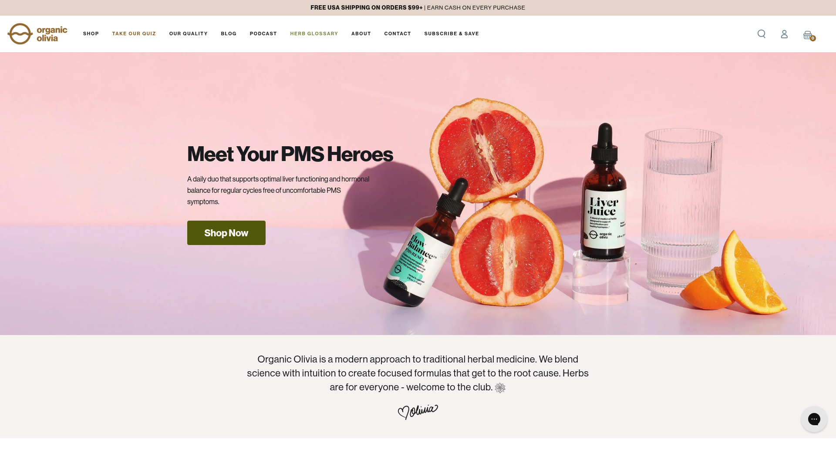Go home via Organic Olivia logo
836x470 pixels.
(37, 34)
